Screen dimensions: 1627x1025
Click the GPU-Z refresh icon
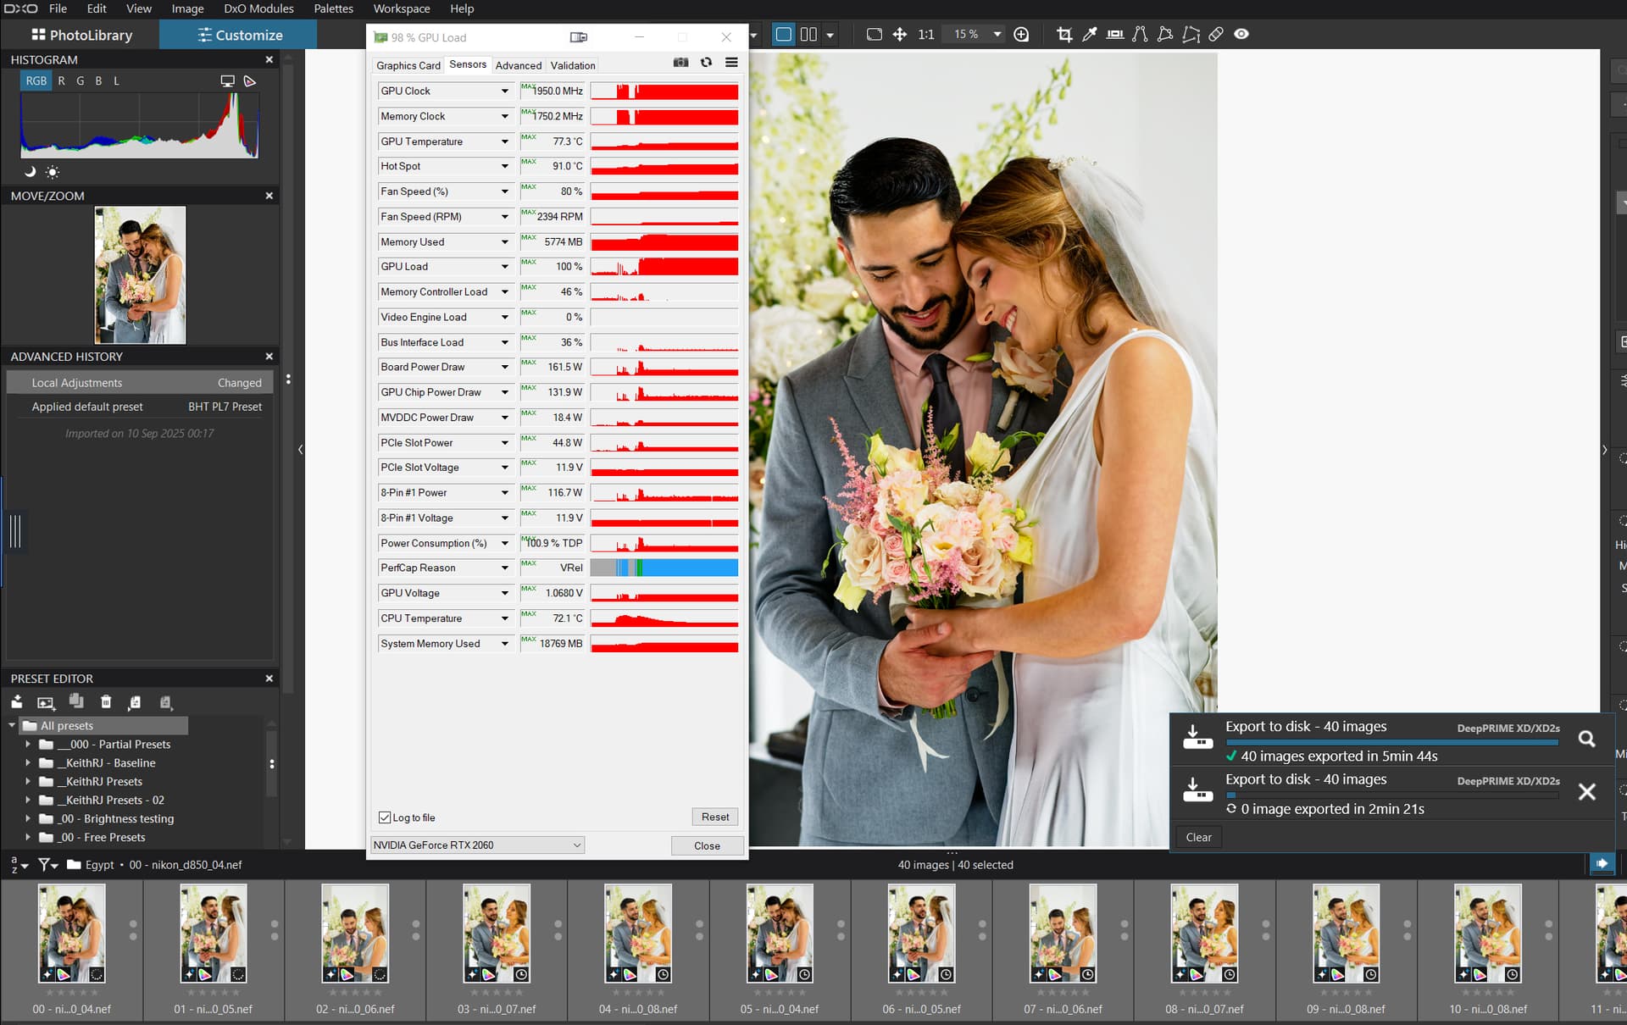(x=706, y=63)
